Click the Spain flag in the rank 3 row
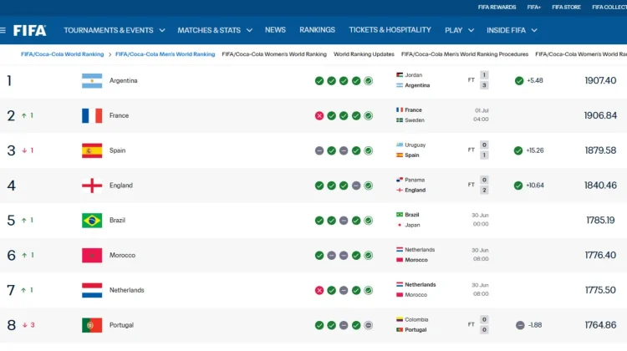The height and width of the screenshot is (351, 627). click(x=92, y=150)
